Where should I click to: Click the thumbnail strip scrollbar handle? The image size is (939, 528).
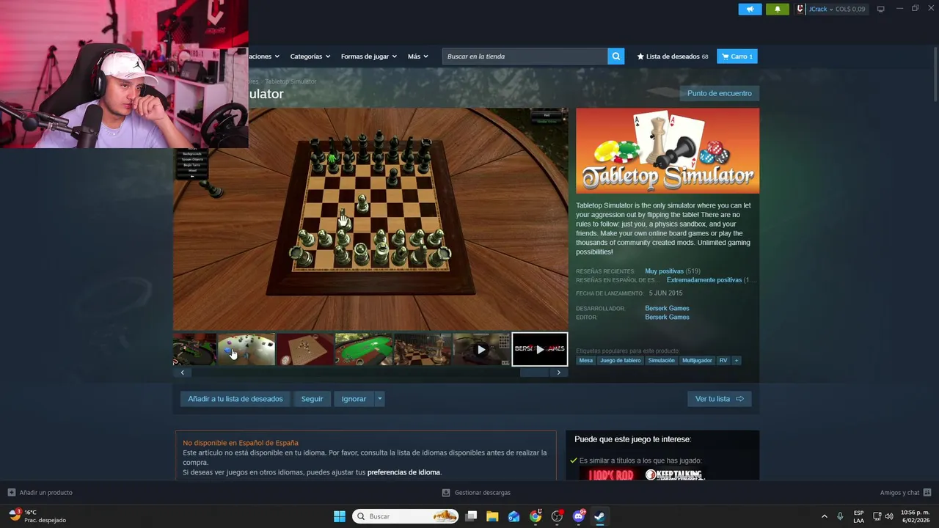534,373
